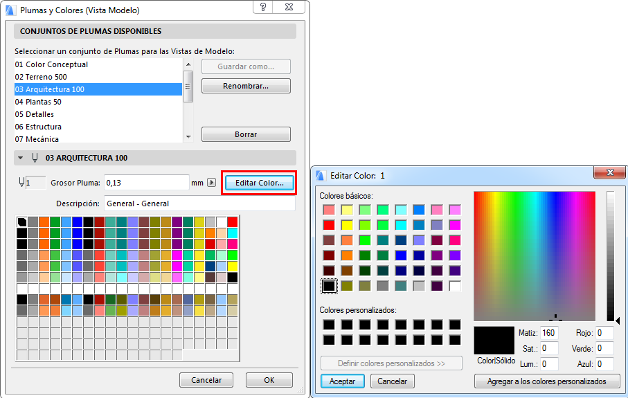Click Definir colores personalizados >> button
The width and height of the screenshot is (628, 398).
coord(391,363)
